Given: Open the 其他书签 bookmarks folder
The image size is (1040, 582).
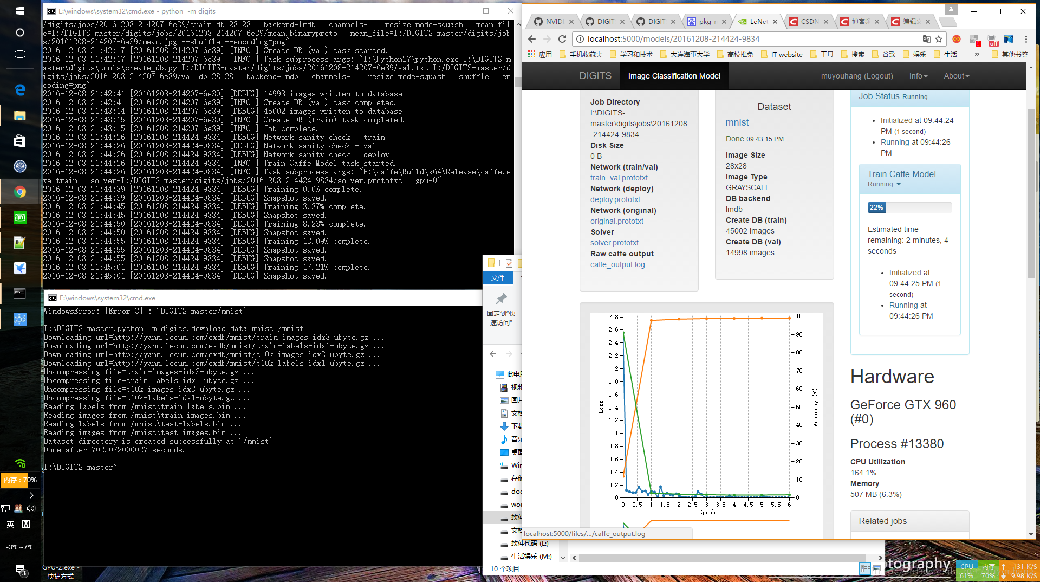Looking at the screenshot, I should tap(1009, 54).
